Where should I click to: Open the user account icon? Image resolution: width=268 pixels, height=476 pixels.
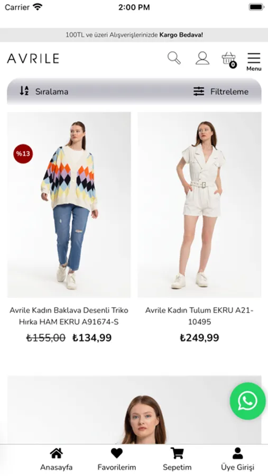pyautogui.click(x=202, y=58)
